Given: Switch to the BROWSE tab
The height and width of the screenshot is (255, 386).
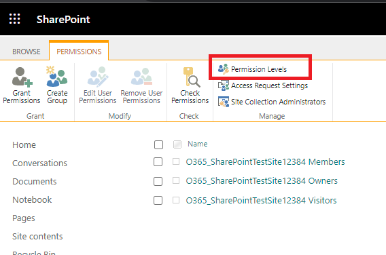Looking at the screenshot, I should coord(27,52).
